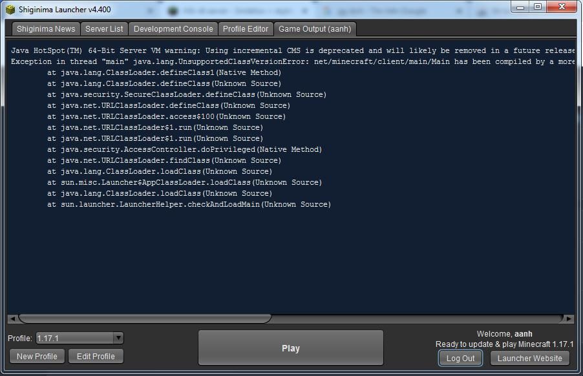583x376 pixels.
Task: Click the SecureClassLoader.defineClass stack line
Action: tap(187, 94)
